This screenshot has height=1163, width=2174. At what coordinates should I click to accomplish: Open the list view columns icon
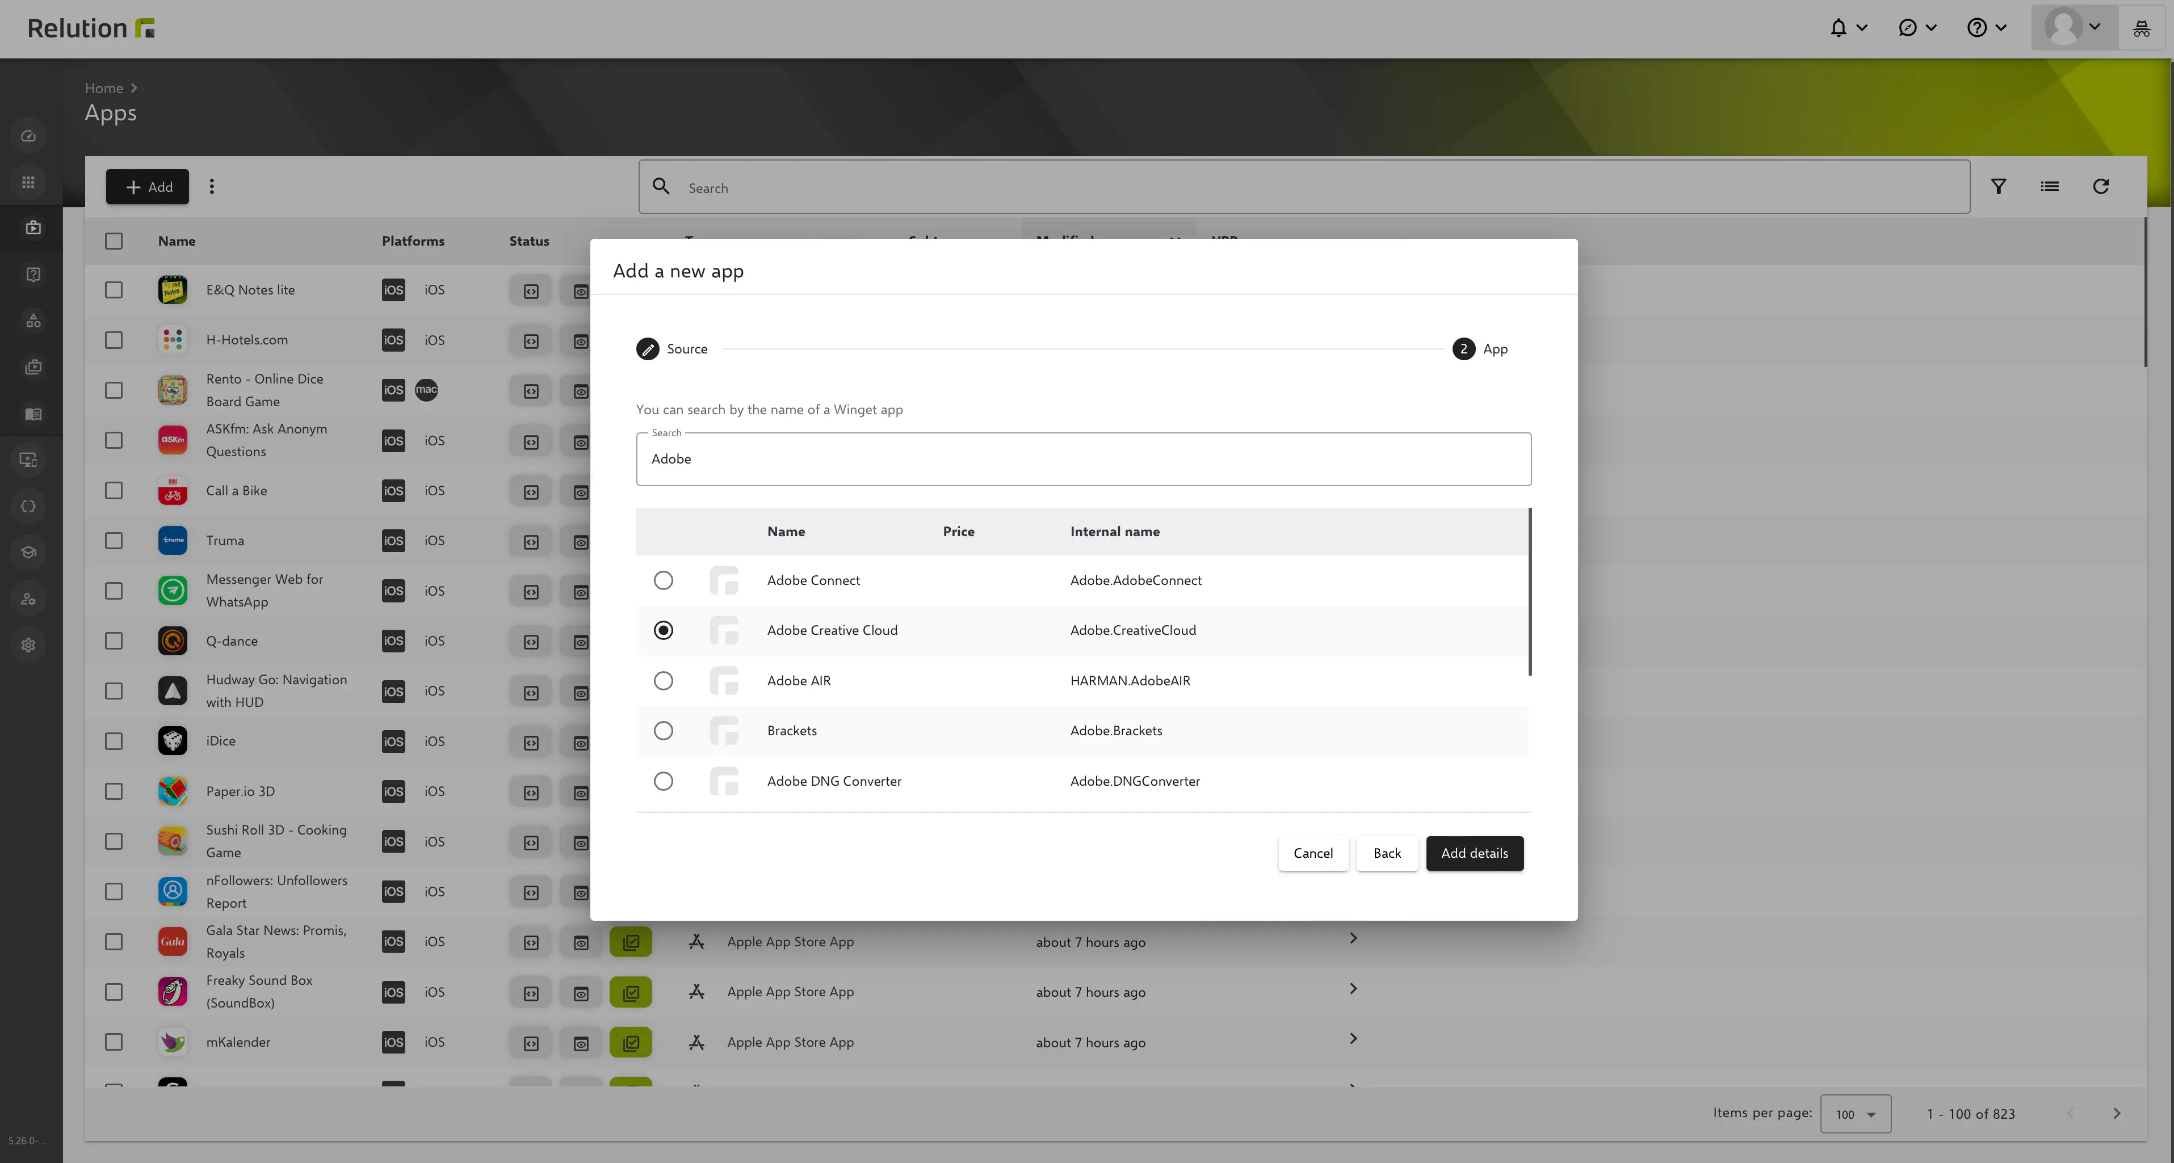point(2049,187)
